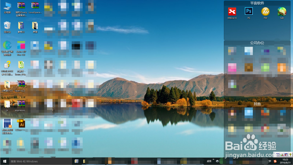The width and height of the screenshot is (293, 165).
Task: Click the 平面软件 panel title
Action: 257,3
